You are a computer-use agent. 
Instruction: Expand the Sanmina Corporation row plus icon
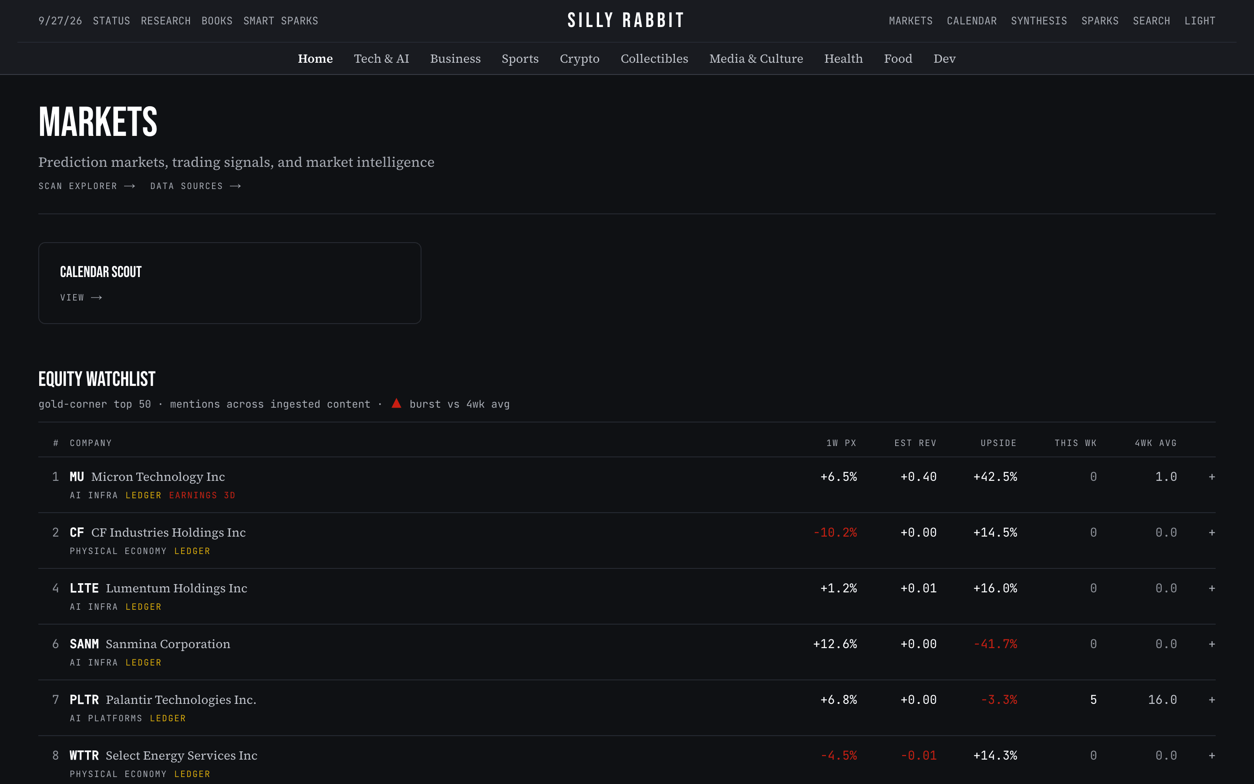[1211, 644]
